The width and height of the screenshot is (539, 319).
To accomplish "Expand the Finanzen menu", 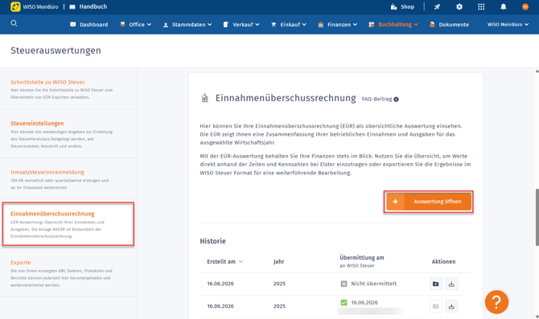I will 338,24.
